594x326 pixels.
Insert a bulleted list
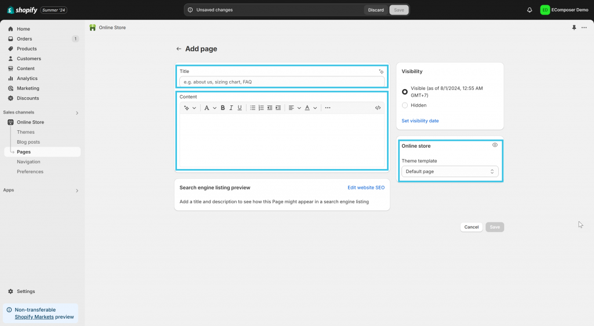tap(252, 108)
